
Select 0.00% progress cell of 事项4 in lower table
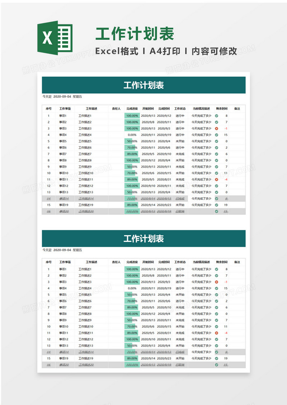tap(132, 288)
